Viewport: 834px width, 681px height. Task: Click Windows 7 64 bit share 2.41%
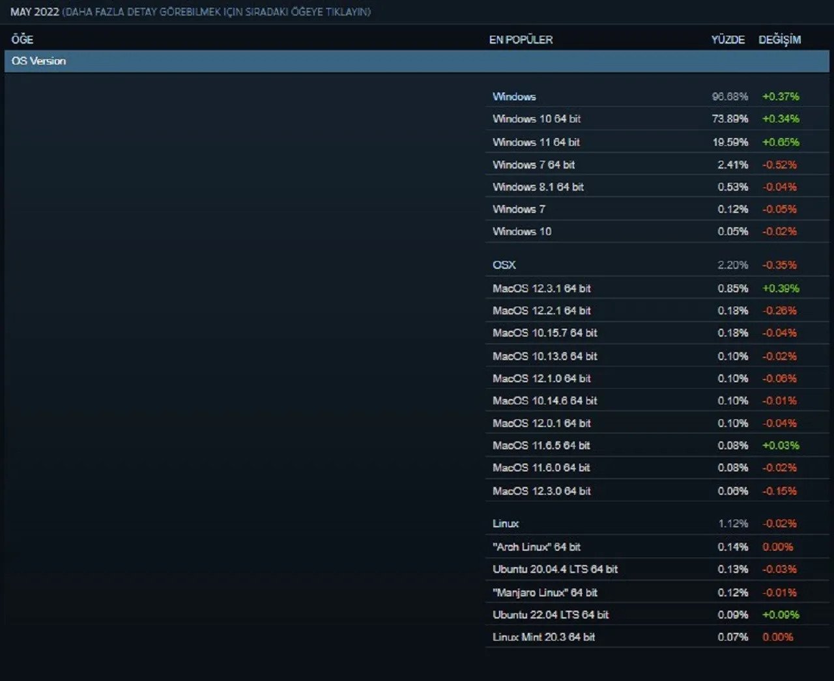tap(732, 165)
